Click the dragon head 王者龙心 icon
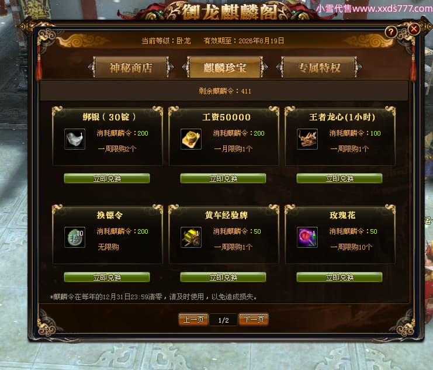433x370 pixels. pos(307,139)
